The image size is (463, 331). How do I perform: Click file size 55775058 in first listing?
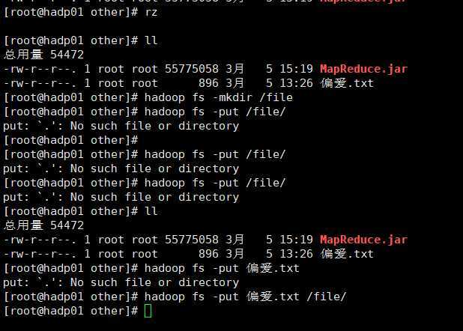[x=191, y=69]
